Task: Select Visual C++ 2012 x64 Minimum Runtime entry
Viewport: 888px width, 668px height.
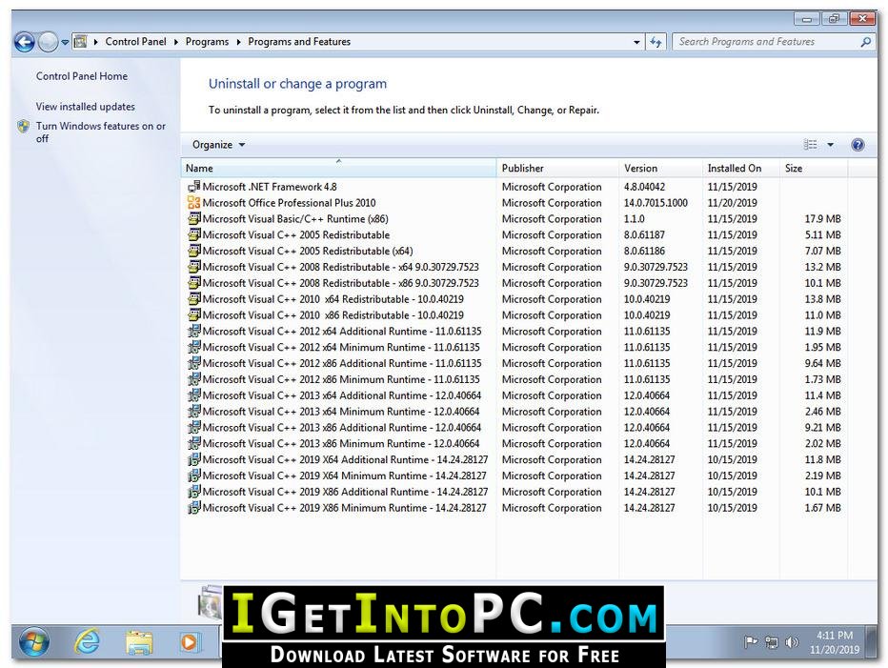Action: point(341,347)
